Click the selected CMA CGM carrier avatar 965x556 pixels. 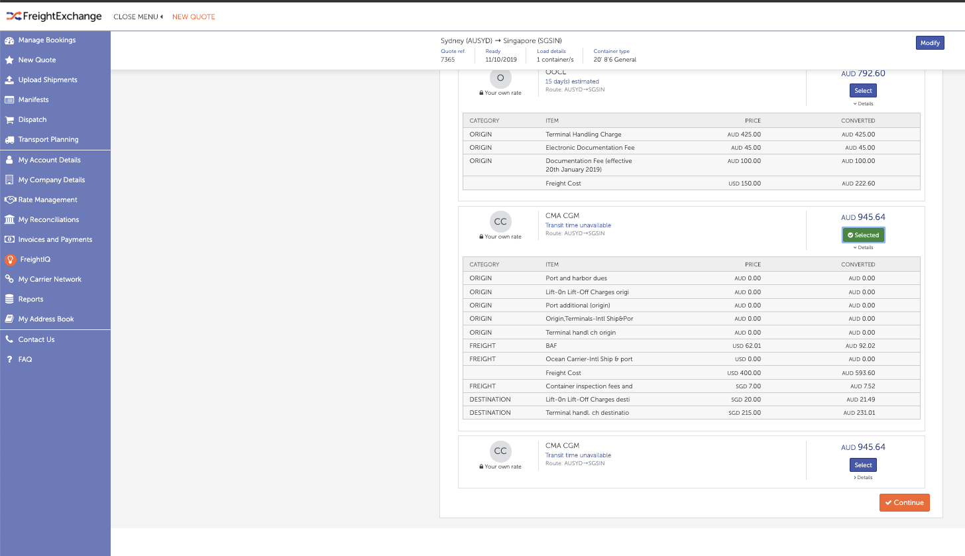pos(500,221)
